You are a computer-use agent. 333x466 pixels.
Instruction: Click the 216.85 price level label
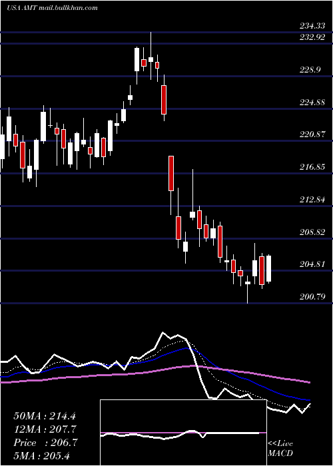pos(312,167)
